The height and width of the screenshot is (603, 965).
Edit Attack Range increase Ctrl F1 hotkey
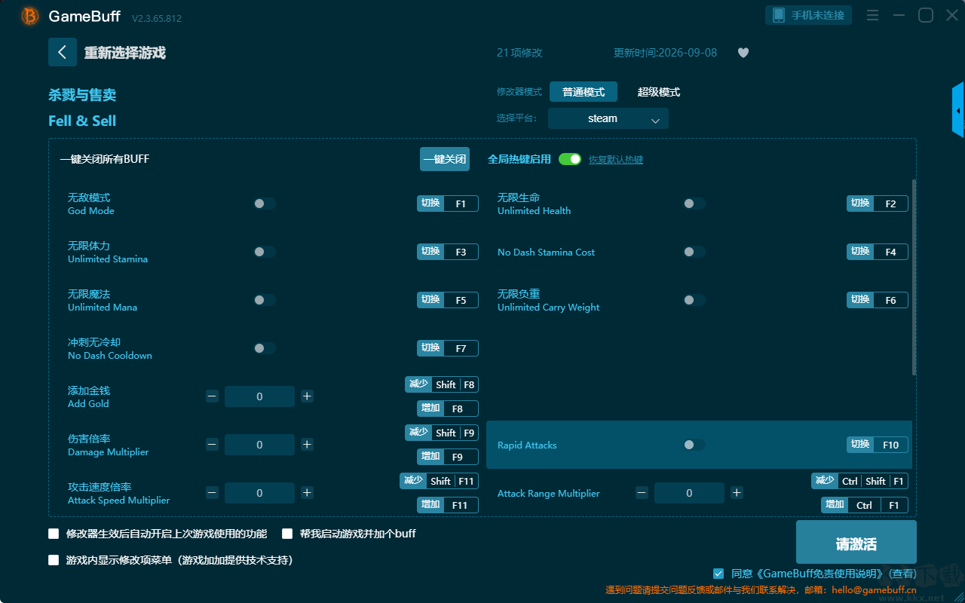(865, 505)
